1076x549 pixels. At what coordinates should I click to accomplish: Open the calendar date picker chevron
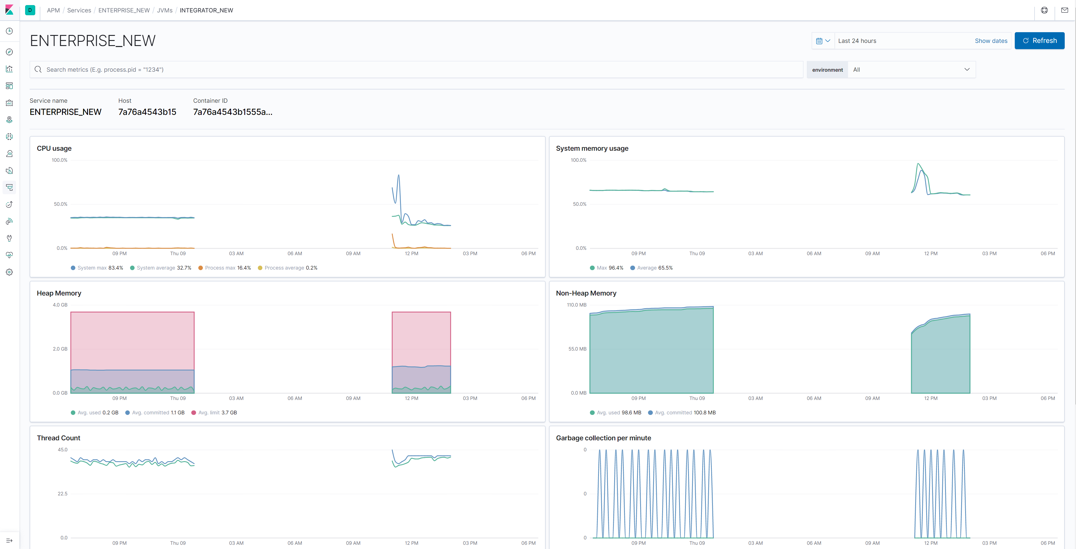pyautogui.click(x=823, y=41)
